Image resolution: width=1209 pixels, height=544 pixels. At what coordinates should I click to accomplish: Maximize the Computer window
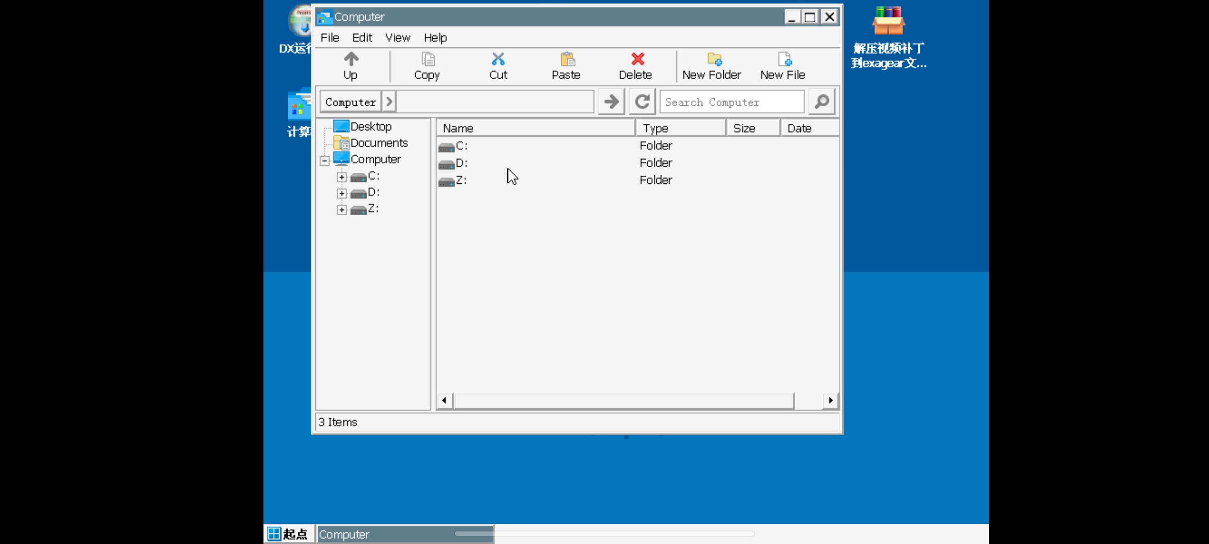(810, 17)
